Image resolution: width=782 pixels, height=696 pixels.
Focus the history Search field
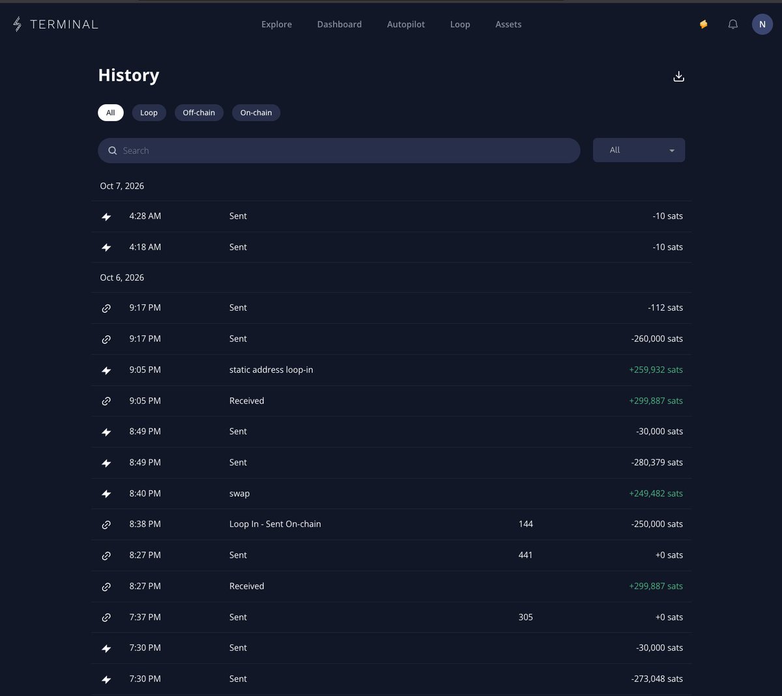(x=339, y=151)
